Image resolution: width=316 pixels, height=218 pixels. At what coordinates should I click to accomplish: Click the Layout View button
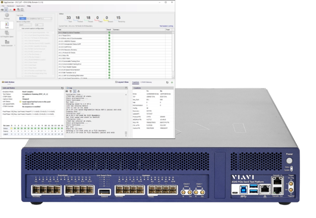pos(122,82)
